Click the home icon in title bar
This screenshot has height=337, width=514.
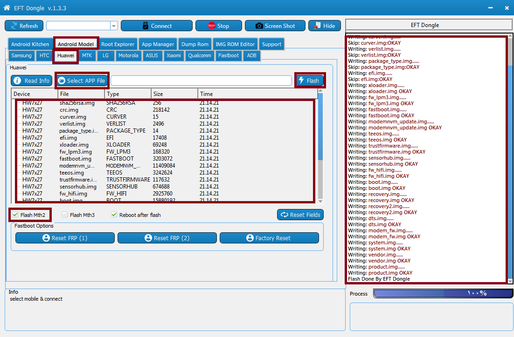7,7
